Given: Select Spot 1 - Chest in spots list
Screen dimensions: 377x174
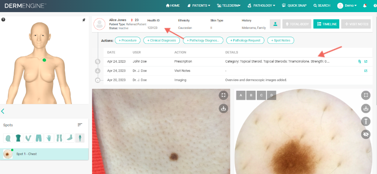Looking at the screenshot, I should [44, 154].
